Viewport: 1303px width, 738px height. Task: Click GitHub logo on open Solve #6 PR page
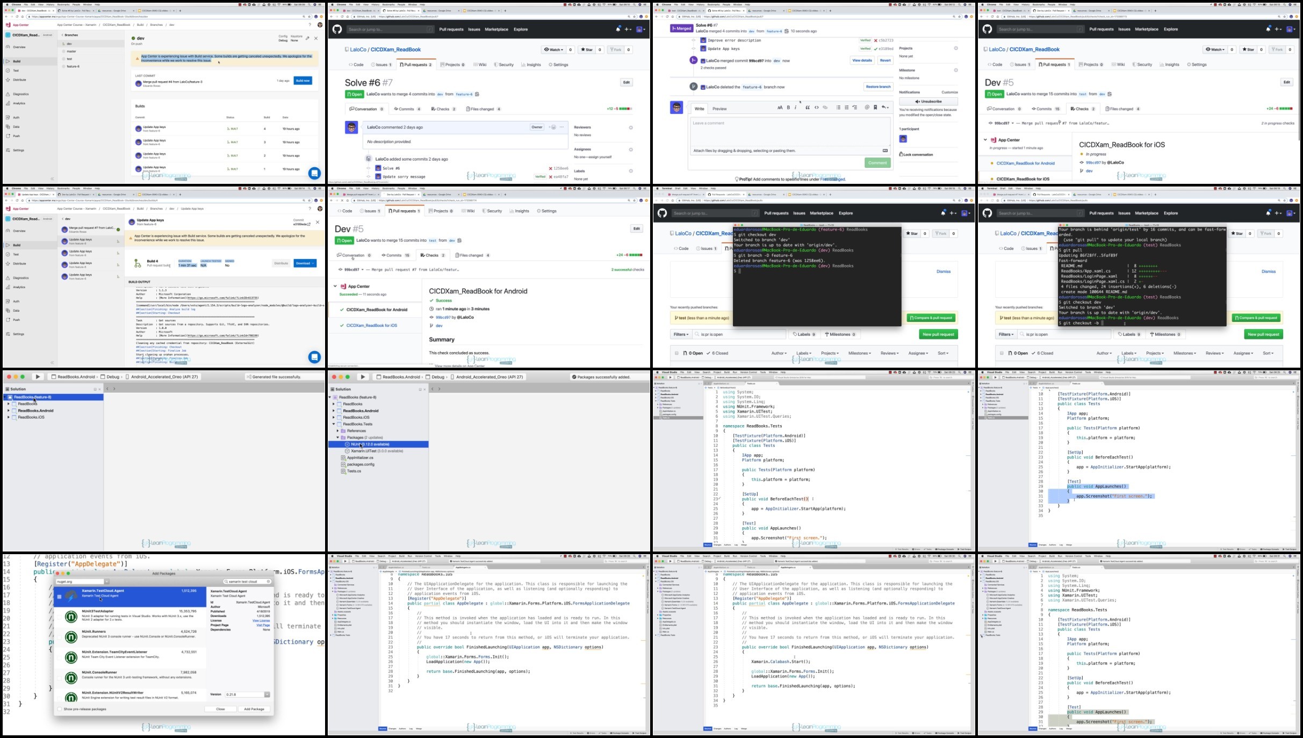coord(337,29)
